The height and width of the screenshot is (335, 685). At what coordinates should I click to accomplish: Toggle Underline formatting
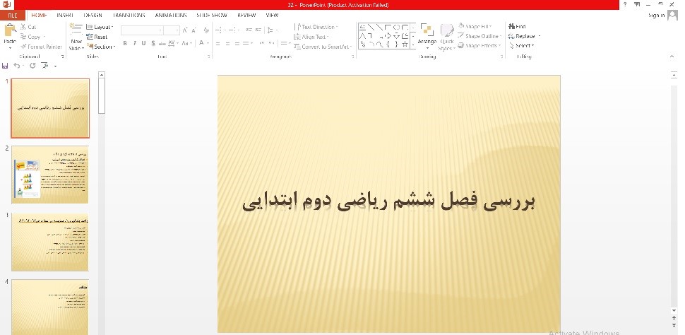point(143,44)
